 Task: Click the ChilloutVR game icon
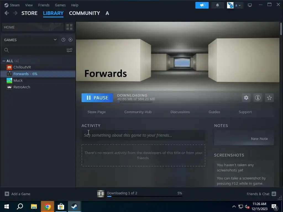click(9, 67)
